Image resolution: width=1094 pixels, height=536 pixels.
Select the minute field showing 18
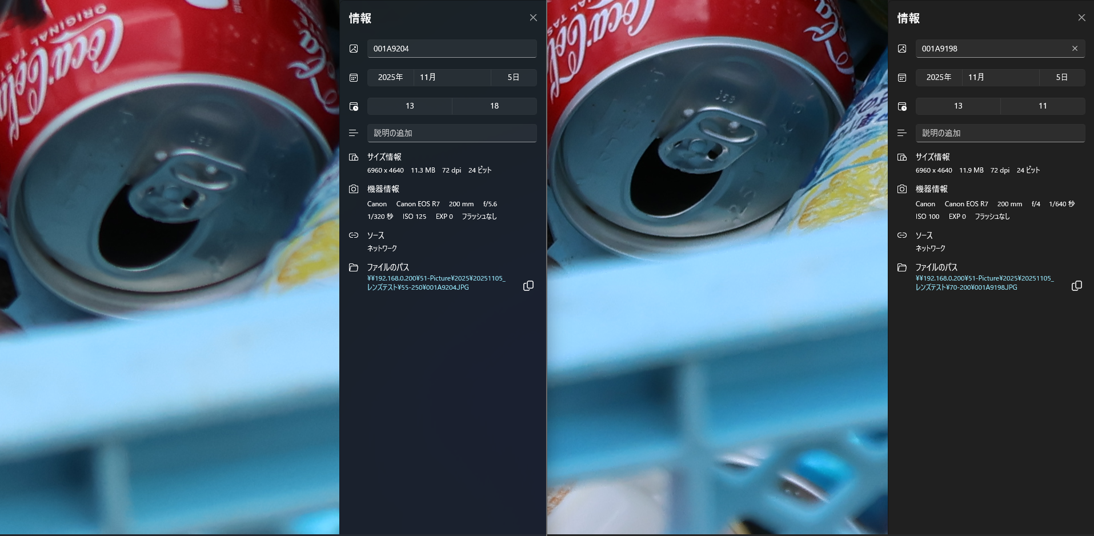click(x=494, y=106)
